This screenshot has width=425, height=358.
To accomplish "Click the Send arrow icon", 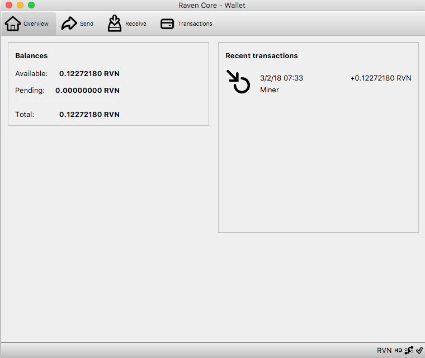I will coord(69,23).
